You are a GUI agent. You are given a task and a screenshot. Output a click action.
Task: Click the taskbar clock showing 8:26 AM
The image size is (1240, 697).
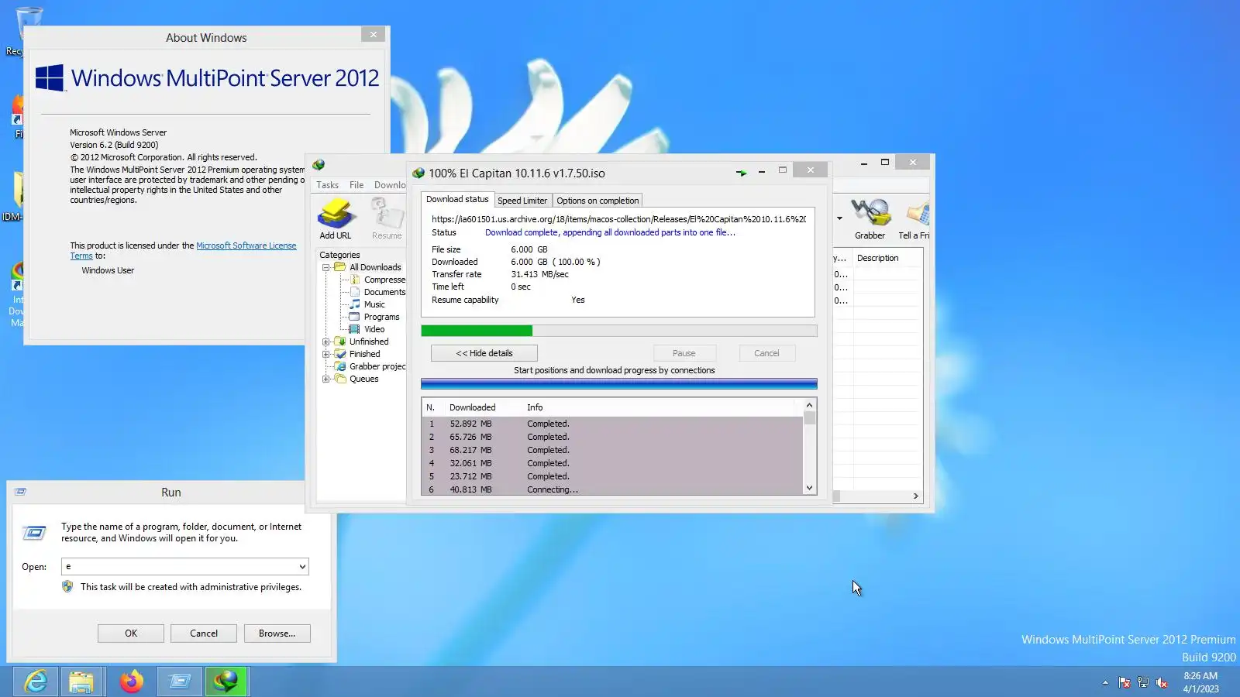(x=1200, y=682)
